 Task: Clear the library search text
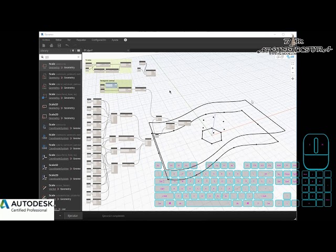pos(78,57)
